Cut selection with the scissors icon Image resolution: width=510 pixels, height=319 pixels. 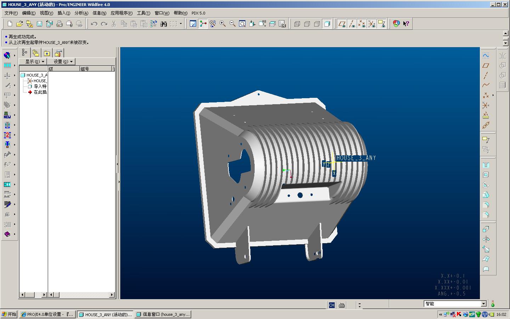[x=114, y=24]
